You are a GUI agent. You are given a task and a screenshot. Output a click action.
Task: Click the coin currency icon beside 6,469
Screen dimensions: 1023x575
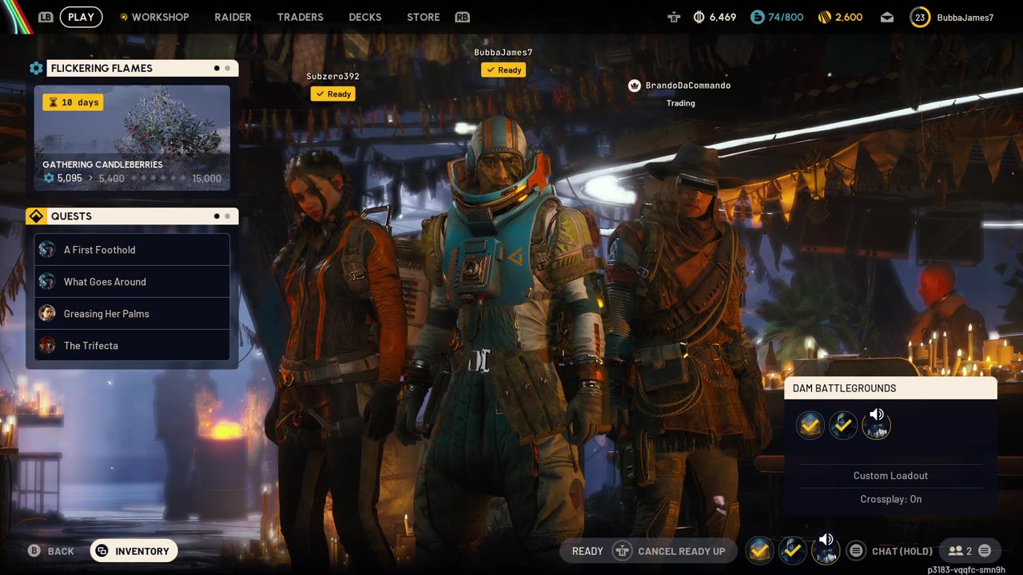(699, 17)
